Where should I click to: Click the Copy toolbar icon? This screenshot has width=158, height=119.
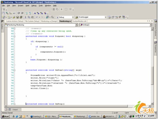coord(29,17)
